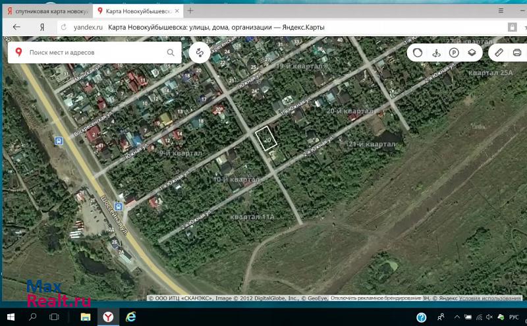Open the map layers type dropdown

[472, 53]
